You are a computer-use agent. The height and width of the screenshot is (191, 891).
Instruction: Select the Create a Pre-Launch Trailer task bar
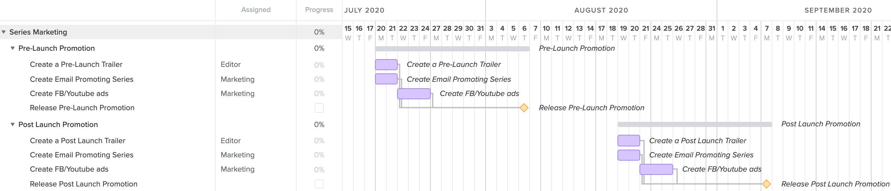(386, 64)
